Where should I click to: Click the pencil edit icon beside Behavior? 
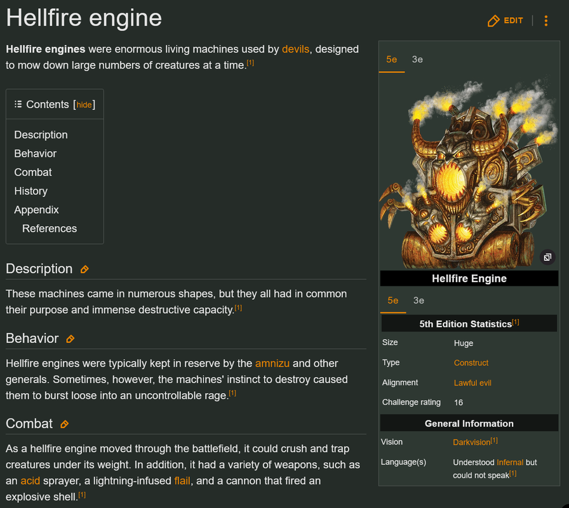pyautogui.click(x=70, y=339)
